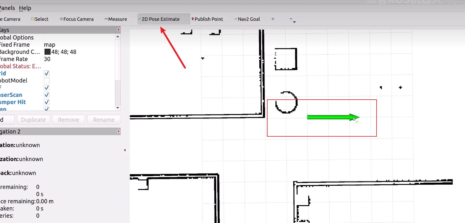Click the plus icon to add a tool

click(x=273, y=19)
